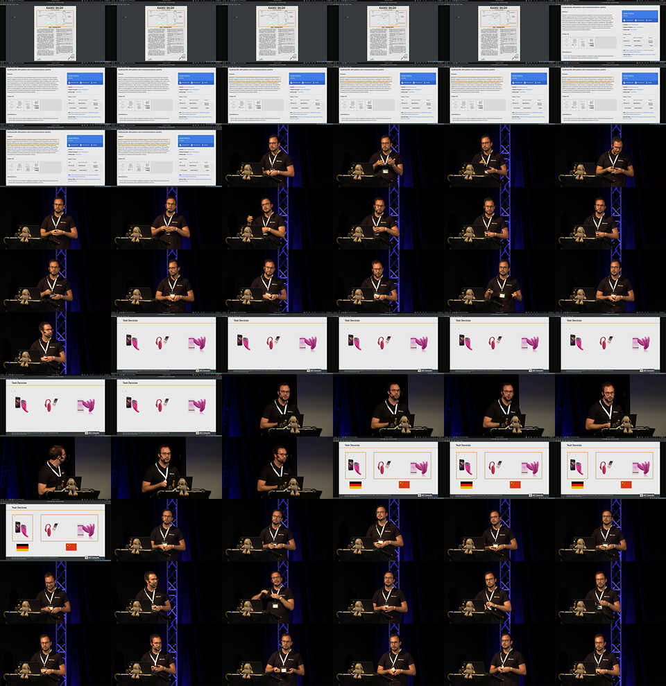Screen dimensions: 666x686
Task: Open the frame where speaker turns toward screen
Action: (x=55, y=468)
